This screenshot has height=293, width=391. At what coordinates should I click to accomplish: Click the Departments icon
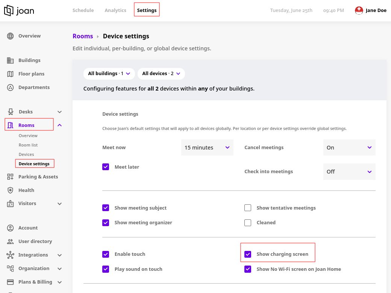(x=10, y=88)
